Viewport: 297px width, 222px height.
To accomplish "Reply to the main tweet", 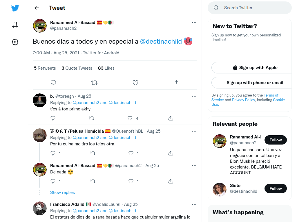I will pyautogui.click(x=53, y=83).
